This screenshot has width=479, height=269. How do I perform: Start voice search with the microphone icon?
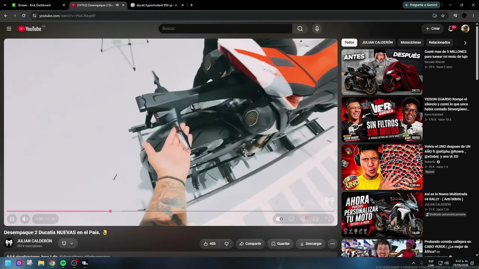(x=317, y=29)
